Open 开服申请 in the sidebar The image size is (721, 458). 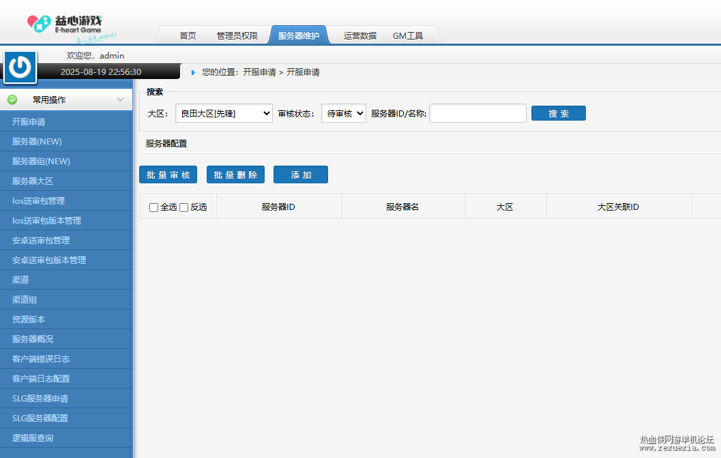coord(66,122)
